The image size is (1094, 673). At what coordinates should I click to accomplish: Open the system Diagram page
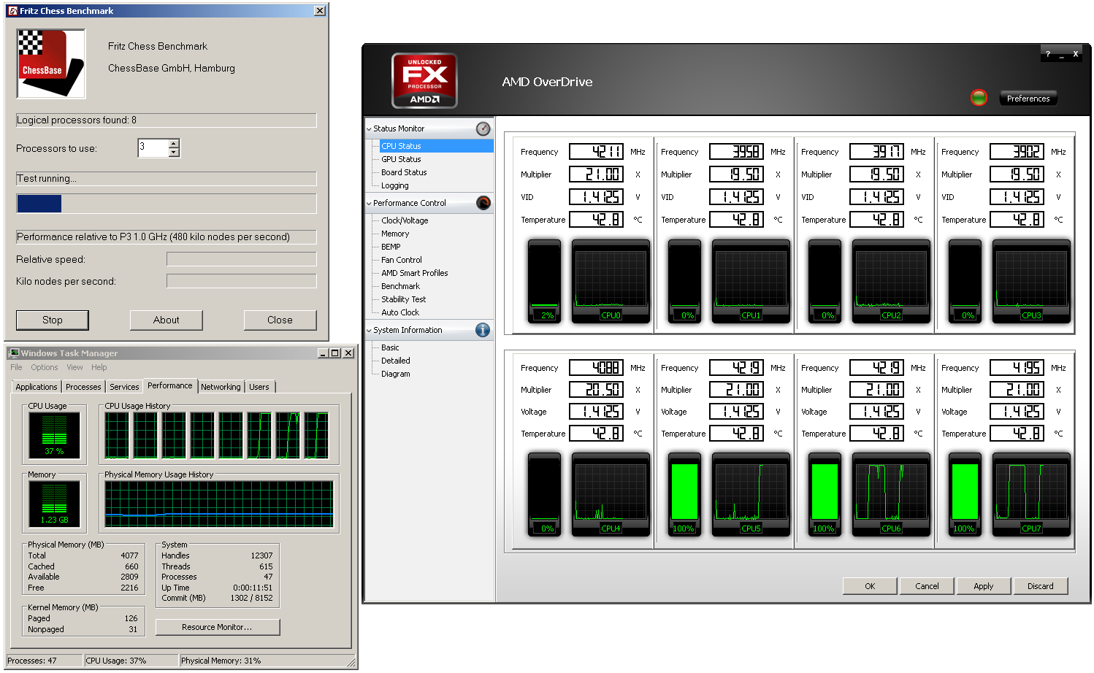[x=395, y=374]
